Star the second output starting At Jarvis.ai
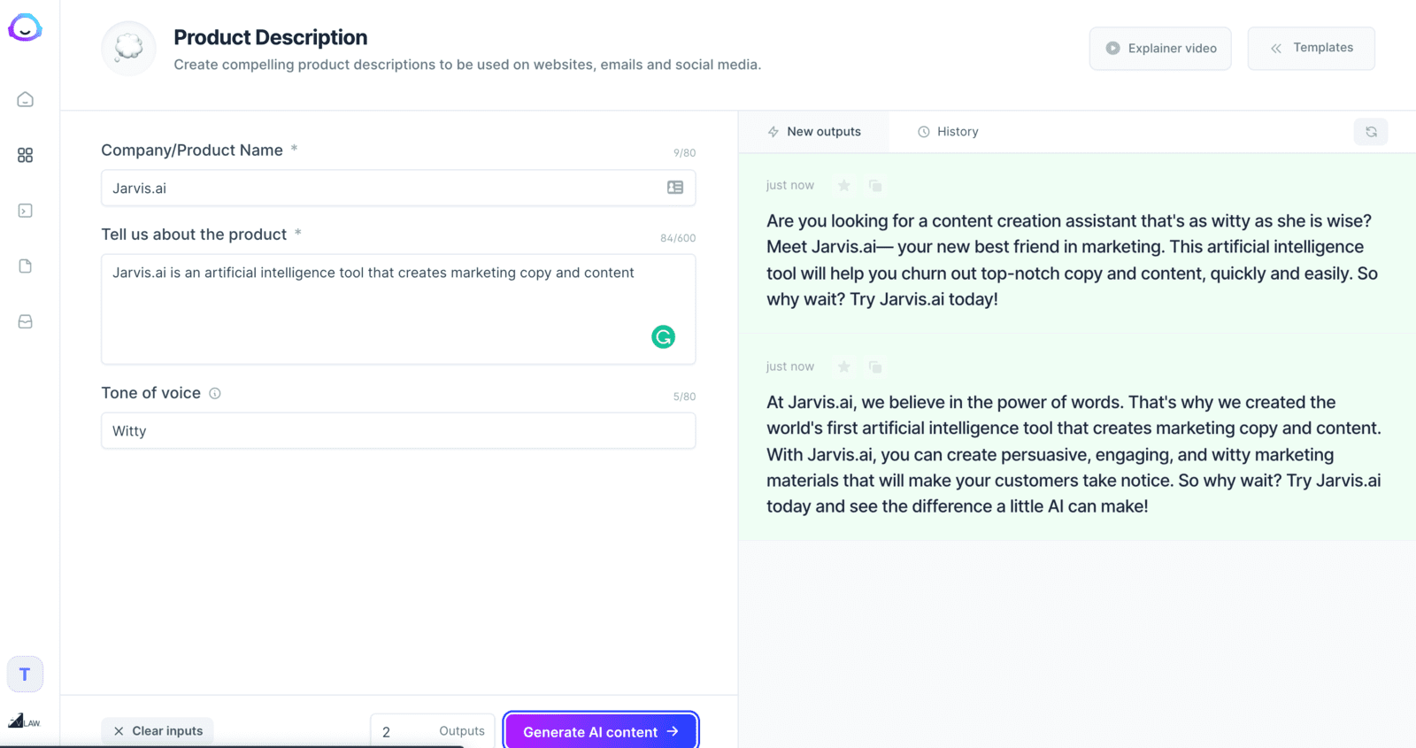This screenshot has height=748, width=1416. coord(844,366)
